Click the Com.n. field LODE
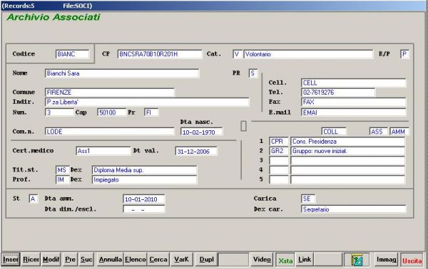Screen dimensions: 428x269 tap(110, 132)
